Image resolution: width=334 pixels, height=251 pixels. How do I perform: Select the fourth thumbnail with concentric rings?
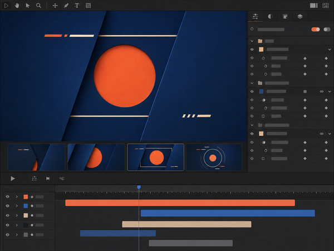click(214, 157)
